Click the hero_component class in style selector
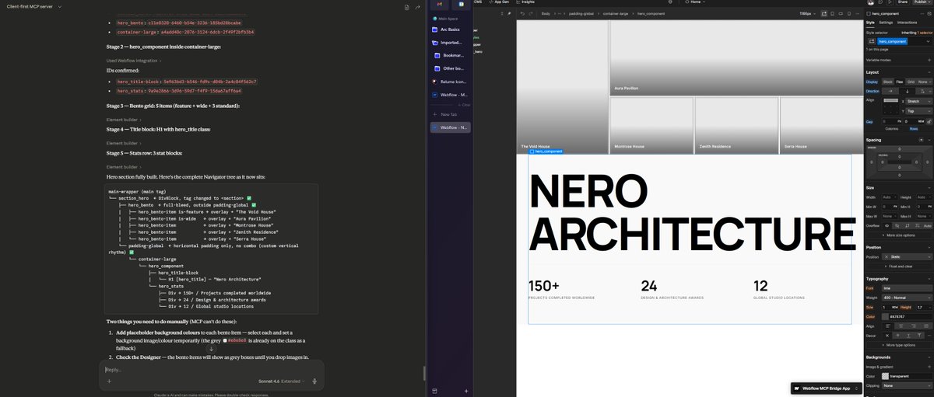This screenshot has width=934, height=397. (894, 41)
